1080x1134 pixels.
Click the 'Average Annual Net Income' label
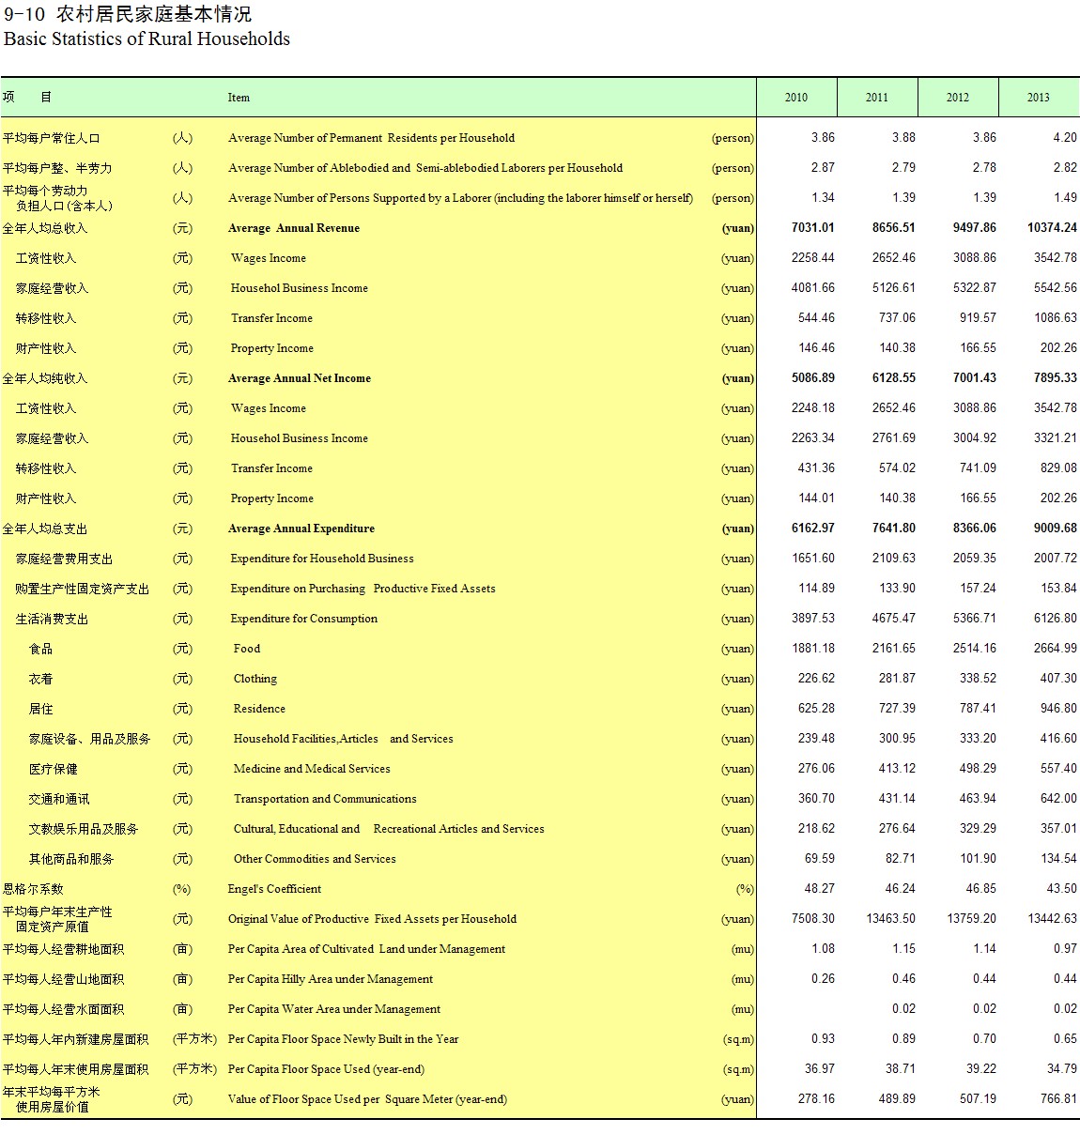click(300, 378)
